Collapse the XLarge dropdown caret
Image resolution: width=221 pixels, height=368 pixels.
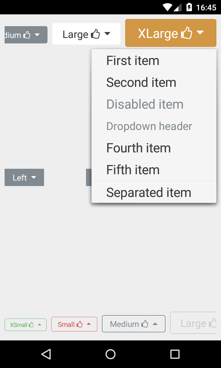200,32
